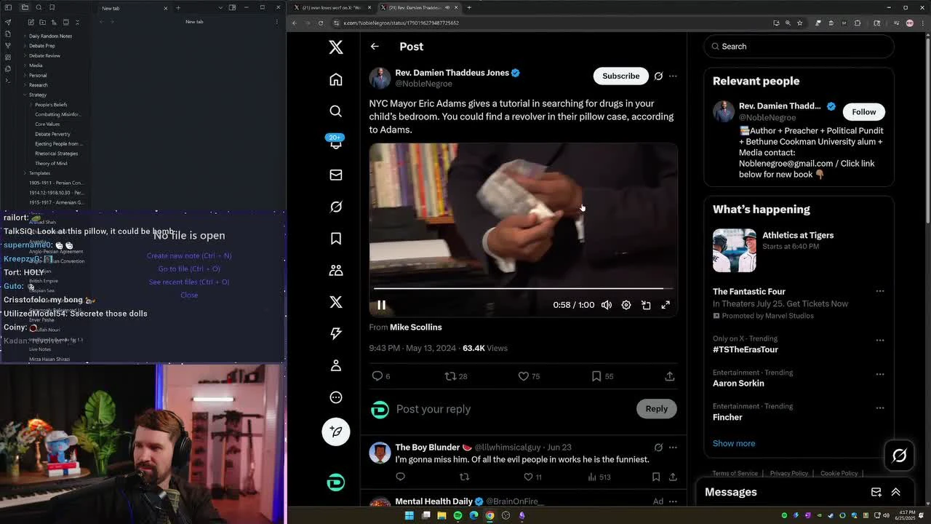Screen dimensions: 931x524
Task: Start a new message from Messages bar
Action: [876, 492]
